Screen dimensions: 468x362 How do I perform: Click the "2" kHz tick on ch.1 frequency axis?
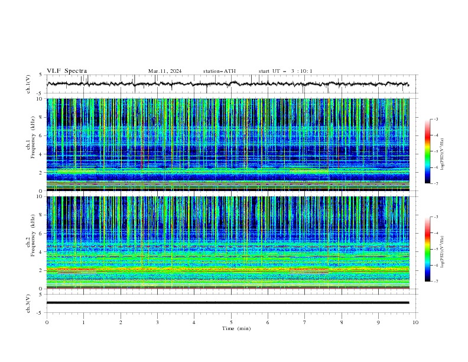(42, 172)
